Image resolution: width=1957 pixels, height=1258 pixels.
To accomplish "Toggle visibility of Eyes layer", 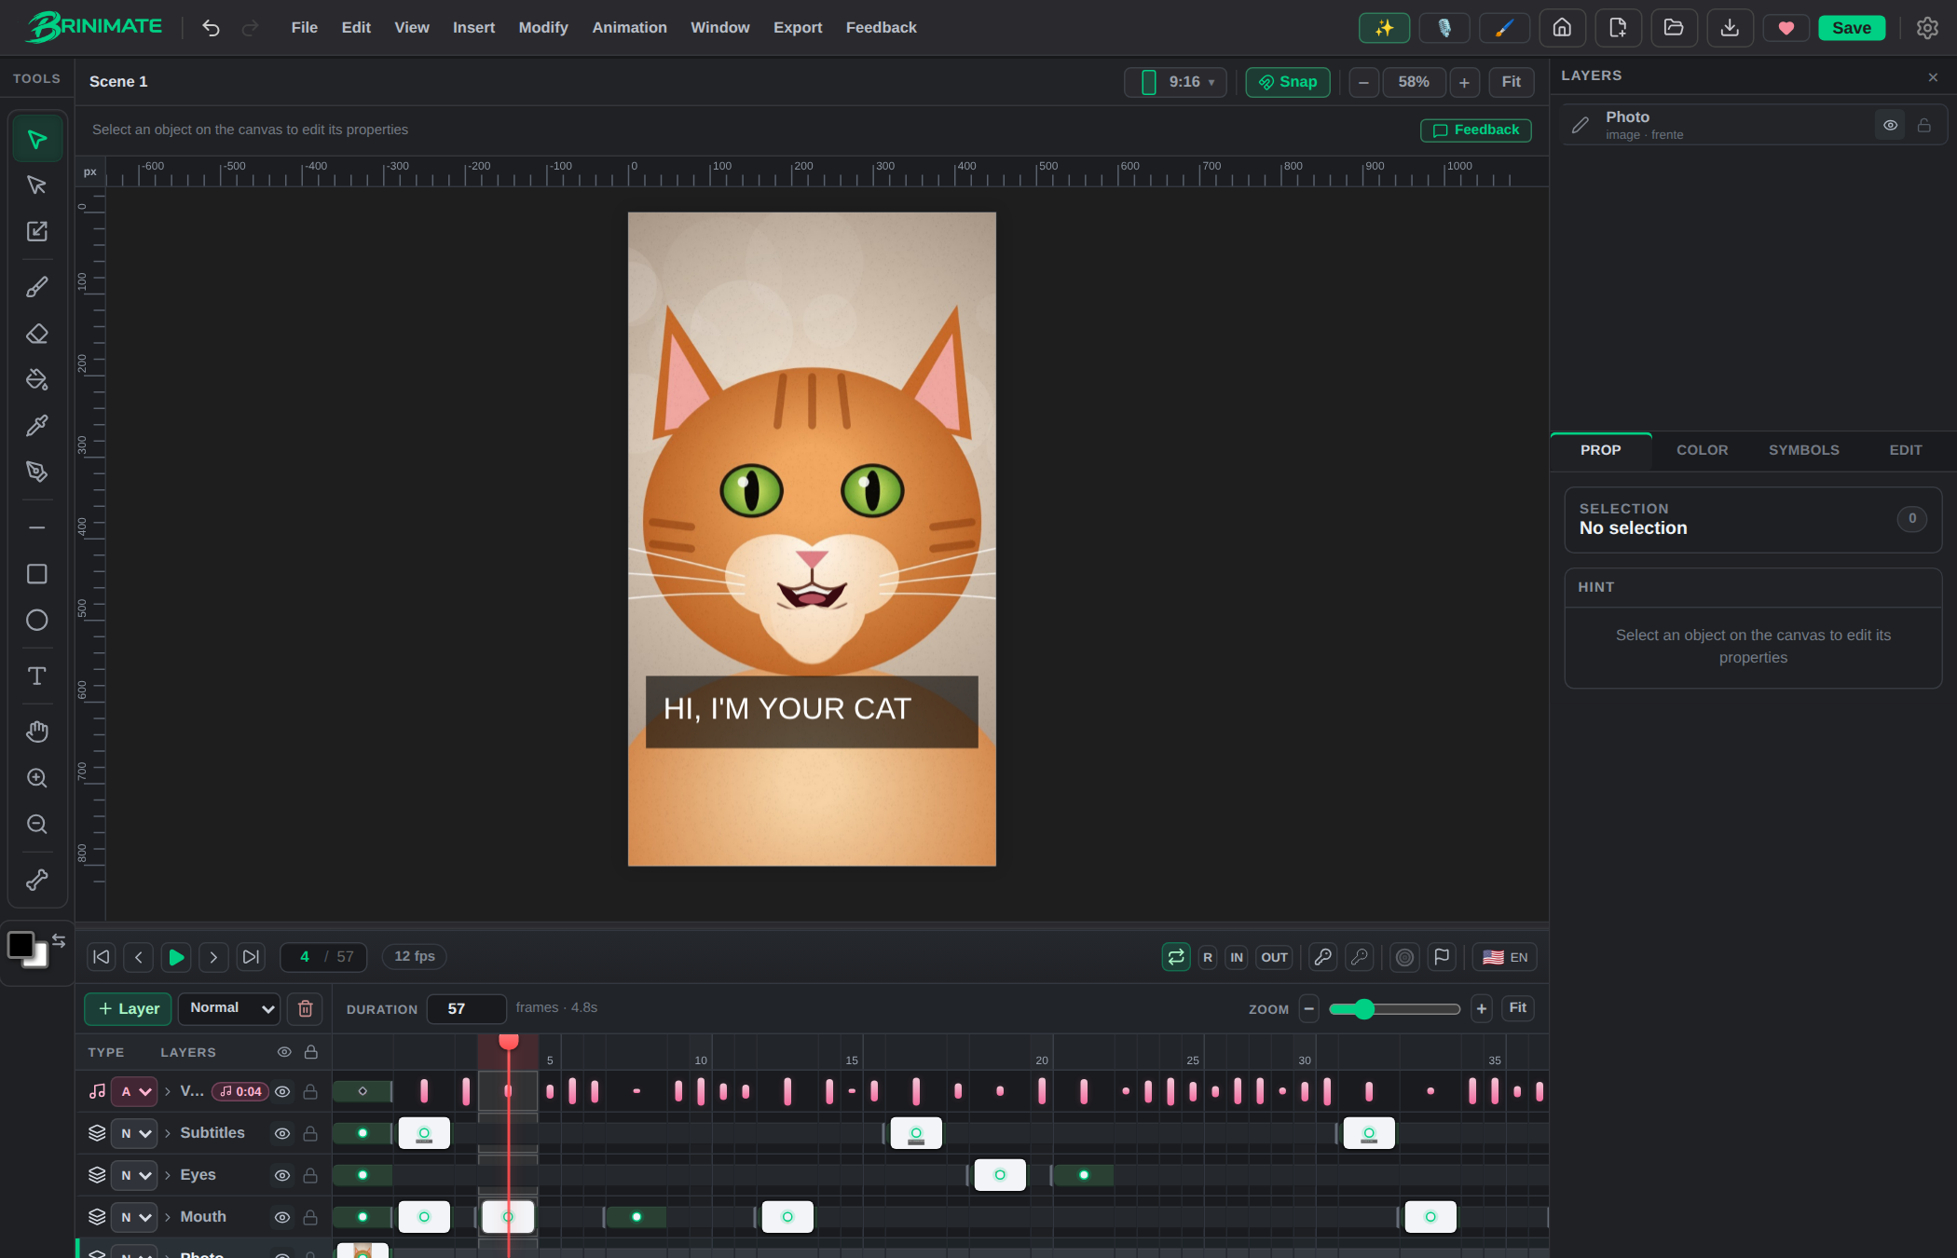I will pyautogui.click(x=282, y=1175).
